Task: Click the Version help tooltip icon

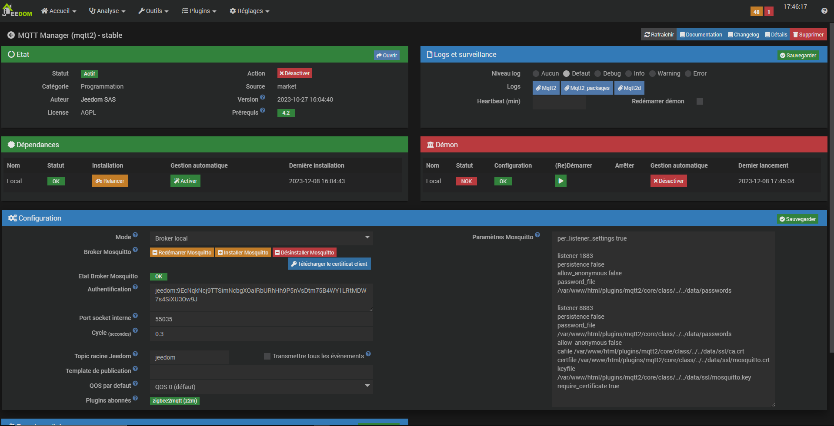Action: click(263, 97)
